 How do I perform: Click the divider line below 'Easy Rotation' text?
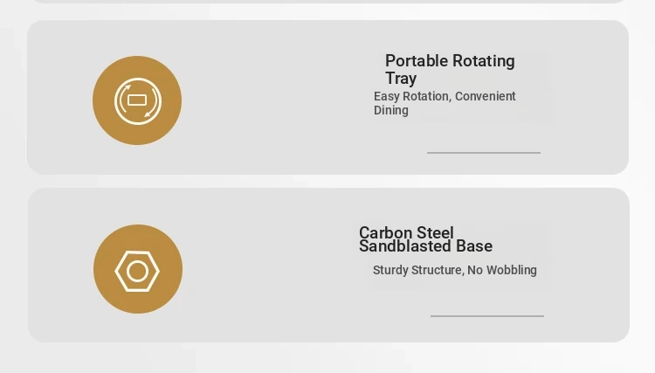click(484, 153)
